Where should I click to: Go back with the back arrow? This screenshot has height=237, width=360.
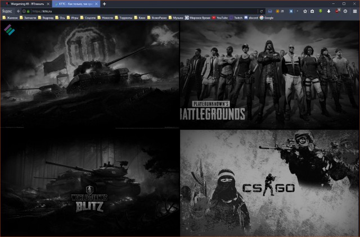click(19, 11)
